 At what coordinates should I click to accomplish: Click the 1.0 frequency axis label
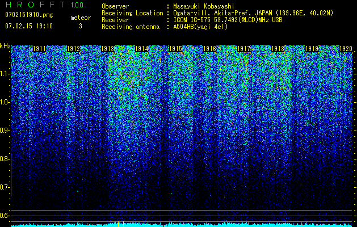tap(5, 102)
